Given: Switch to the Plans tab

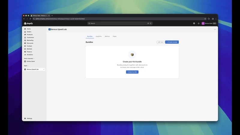Looking at the screenshot, I should pos(115,36).
